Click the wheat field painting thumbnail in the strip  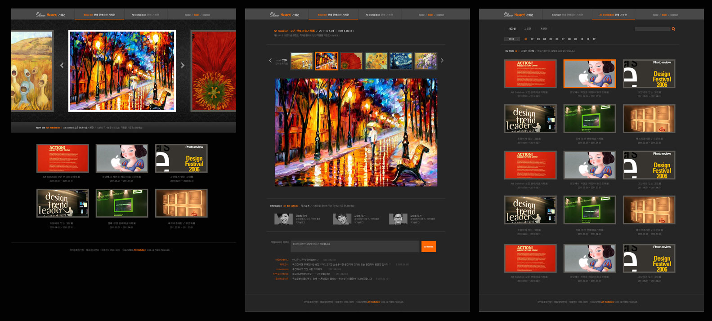[302, 61]
